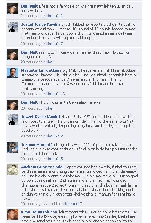This screenshot has width=151, height=223.
Task: Like Andrew Gunner Sailo's mobile comment
Action: pos(66,204)
